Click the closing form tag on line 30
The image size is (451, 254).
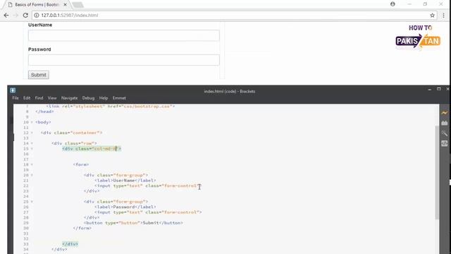(x=82, y=228)
